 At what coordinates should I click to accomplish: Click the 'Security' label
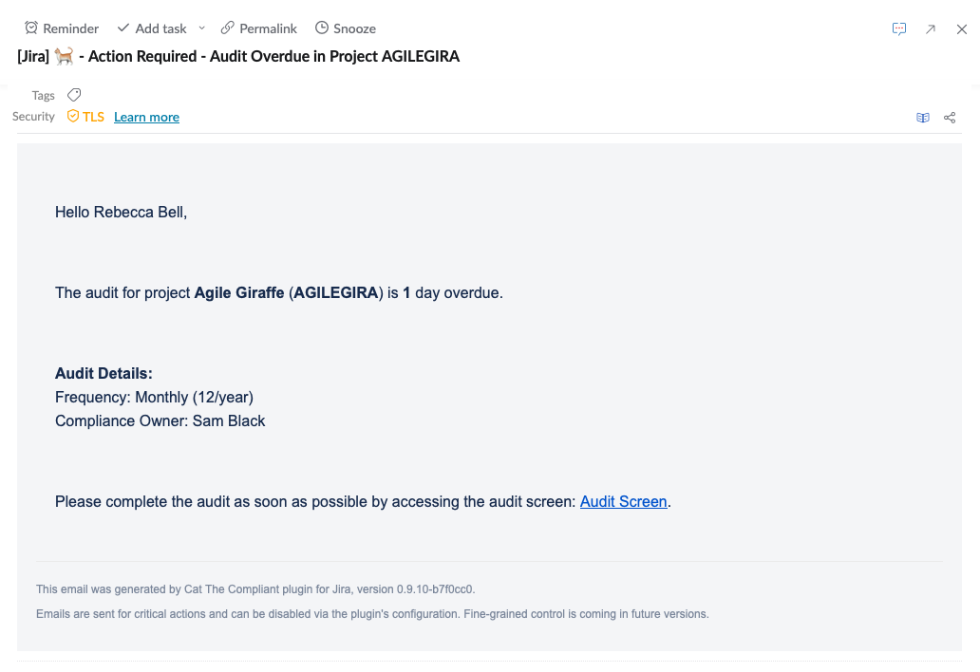tap(34, 116)
